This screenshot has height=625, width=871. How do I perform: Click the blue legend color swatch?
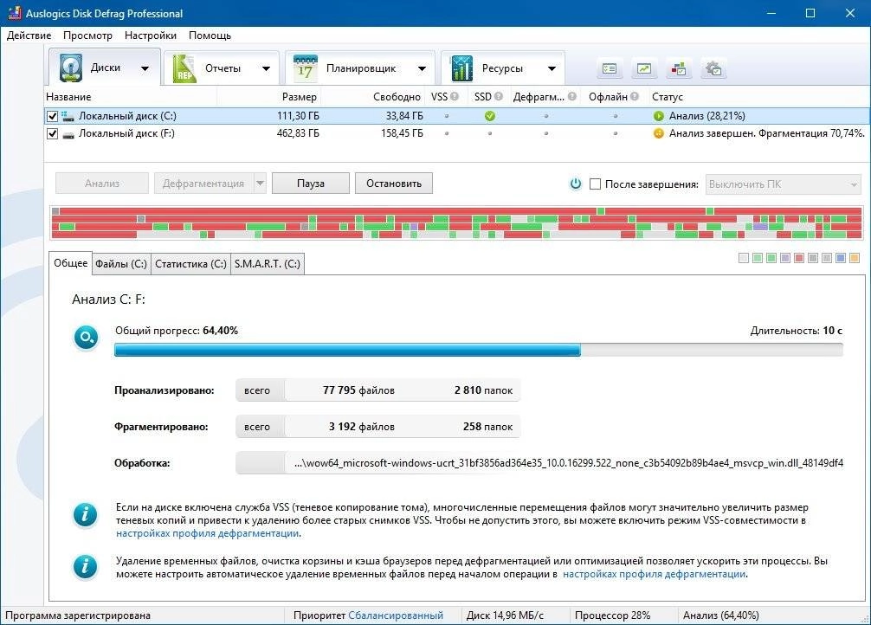[841, 258]
